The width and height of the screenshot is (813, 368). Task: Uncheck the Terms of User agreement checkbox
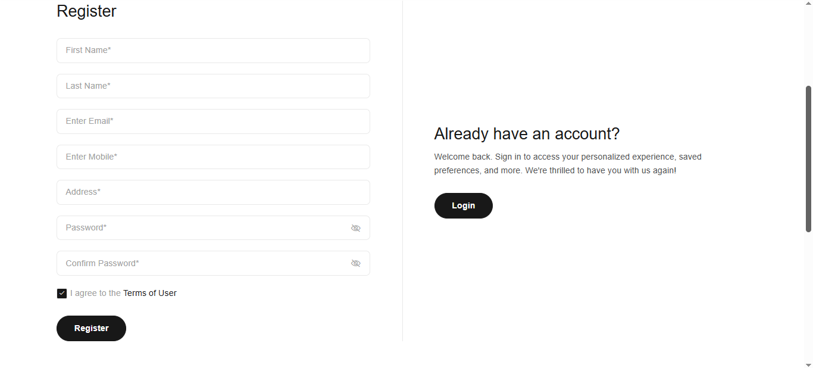pos(62,294)
